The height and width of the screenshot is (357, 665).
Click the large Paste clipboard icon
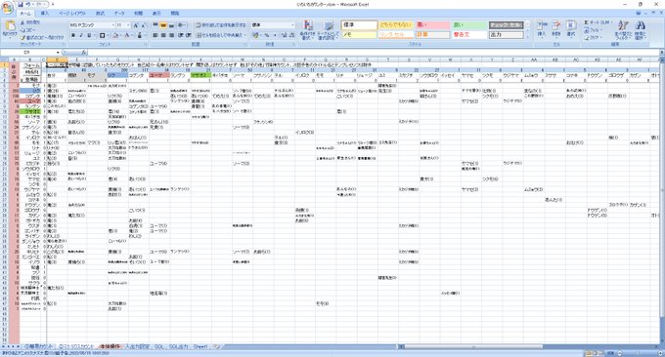(10, 26)
